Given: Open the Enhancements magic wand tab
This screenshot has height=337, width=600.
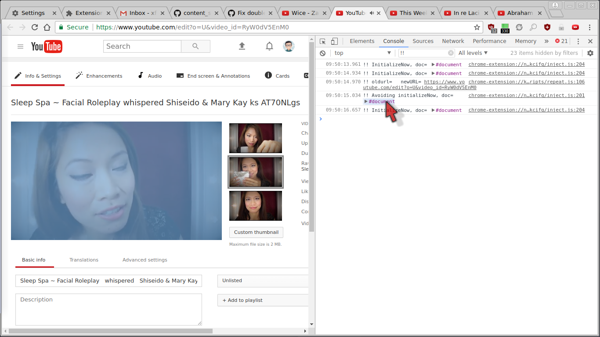Looking at the screenshot, I should [98, 75].
